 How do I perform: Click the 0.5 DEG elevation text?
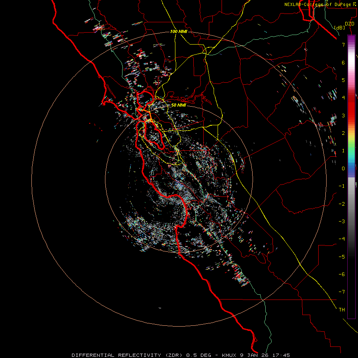[199, 355]
